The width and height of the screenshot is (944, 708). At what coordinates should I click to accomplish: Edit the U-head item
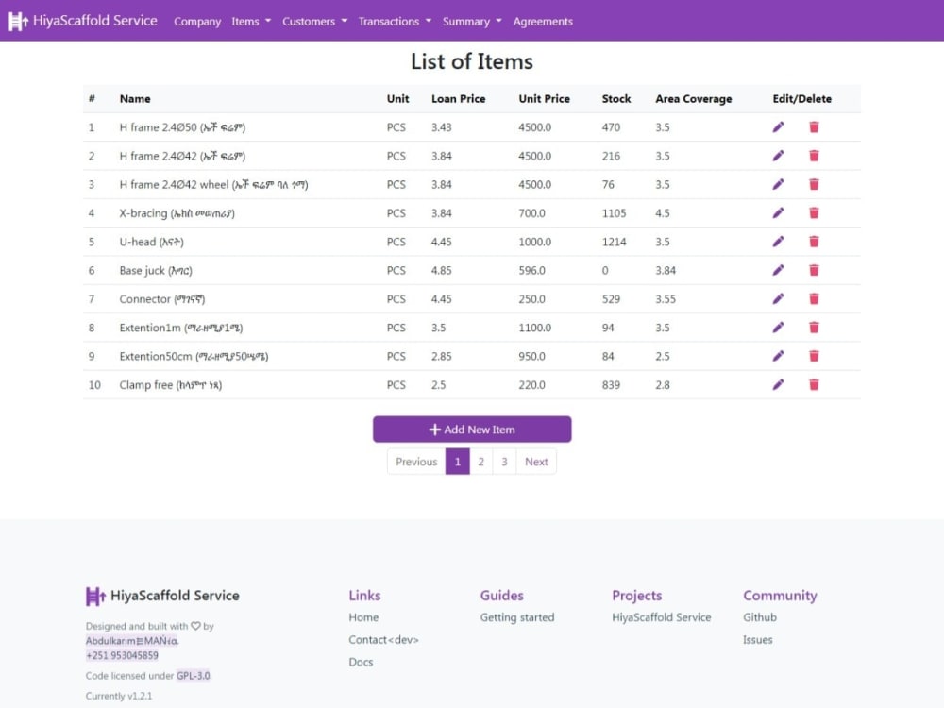pos(778,242)
